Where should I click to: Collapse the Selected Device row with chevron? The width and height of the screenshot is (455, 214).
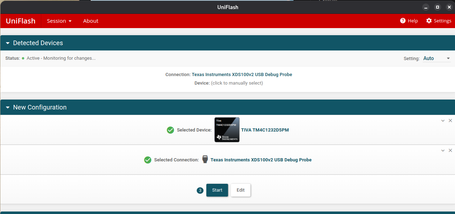443,121
